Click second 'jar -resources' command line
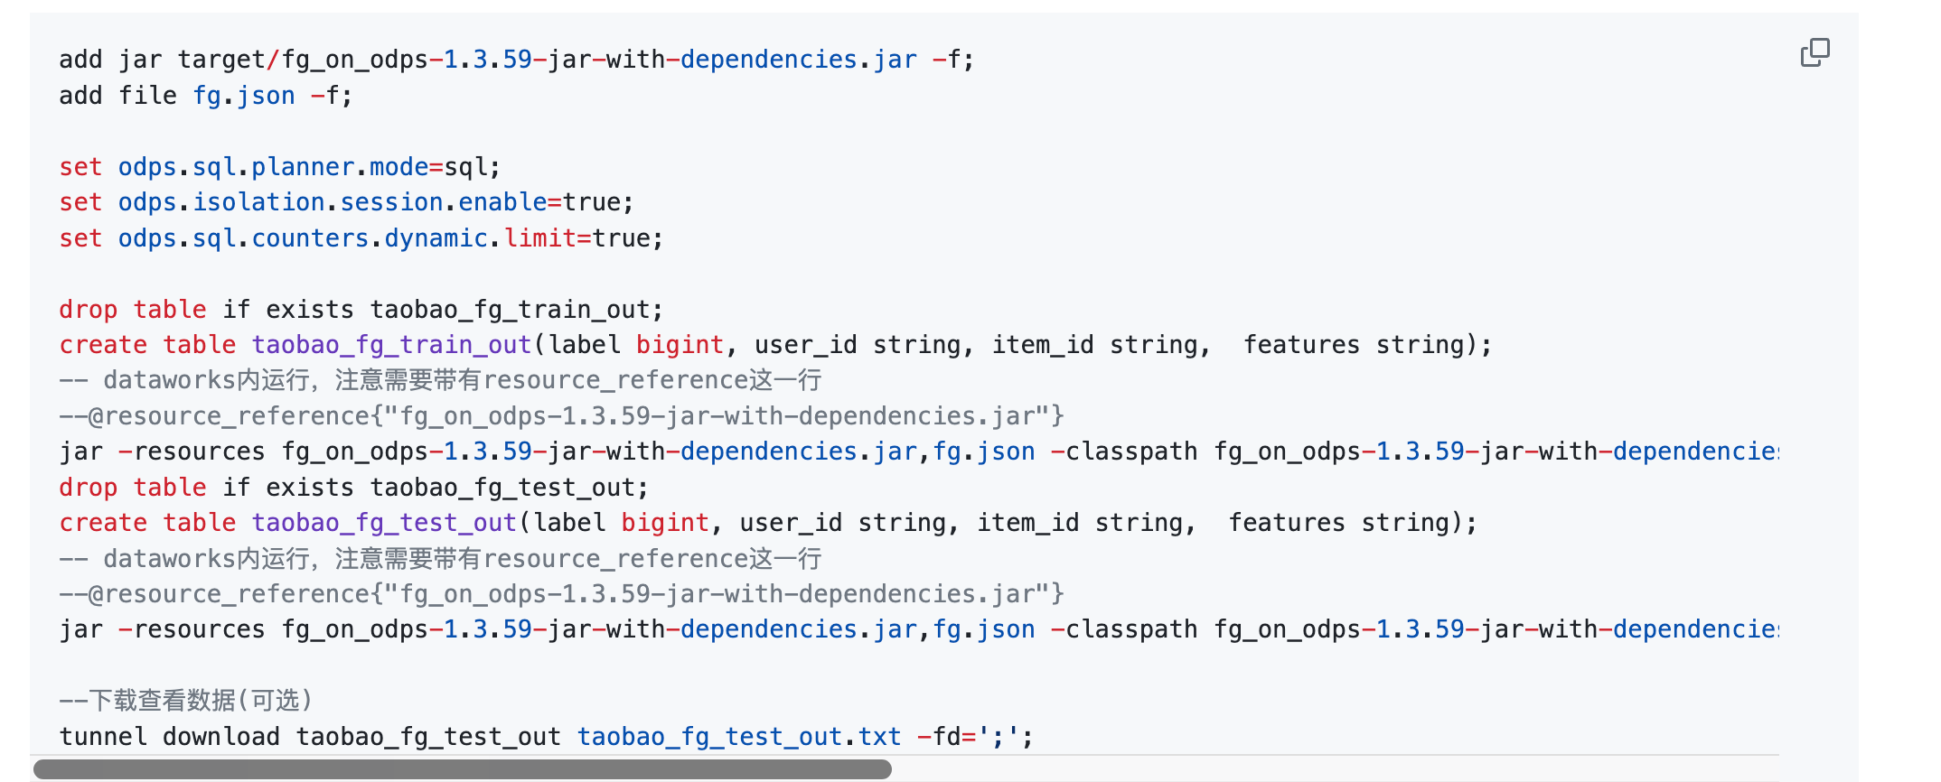The image size is (1941, 782). pyautogui.click(x=919, y=629)
